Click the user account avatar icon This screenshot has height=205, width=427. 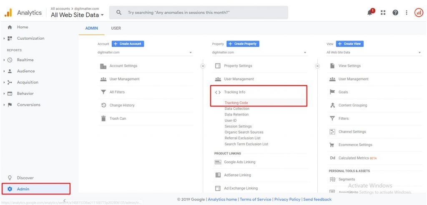click(419, 13)
